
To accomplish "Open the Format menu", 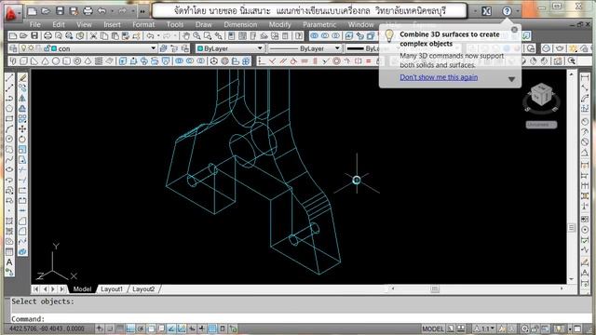I will [x=143, y=25].
